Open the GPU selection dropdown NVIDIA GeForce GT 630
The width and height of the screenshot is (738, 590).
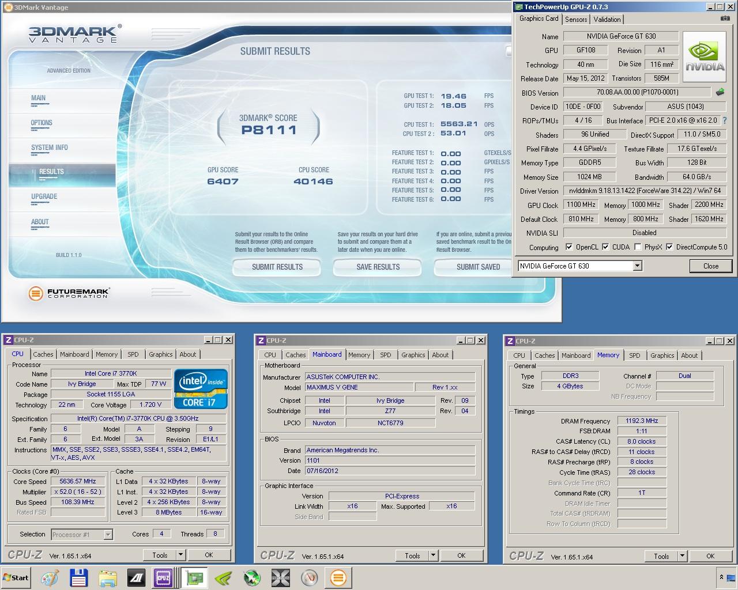point(579,266)
